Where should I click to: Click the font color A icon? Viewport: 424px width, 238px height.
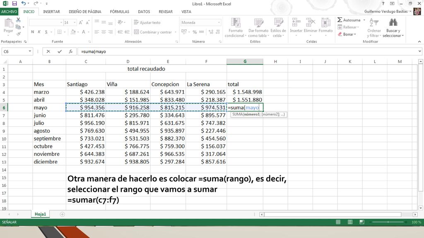[x=84, y=32]
